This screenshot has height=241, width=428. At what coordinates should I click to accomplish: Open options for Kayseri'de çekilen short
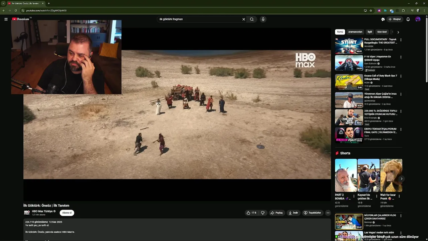tap(377, 196)
